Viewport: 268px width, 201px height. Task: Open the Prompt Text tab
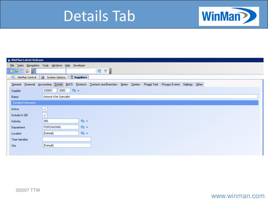click(x=151, y=85)
